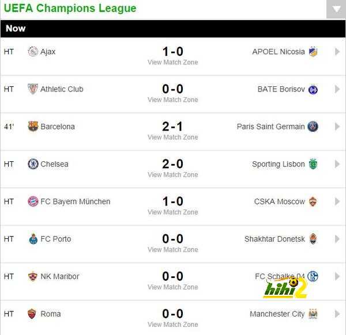This screenshot has width=346, height=335.
Task: Expand the Roma vs Manchester City arrow
Action: click(x=337, y=314)
